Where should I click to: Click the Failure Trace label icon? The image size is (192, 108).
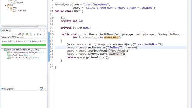pos(2,89)
